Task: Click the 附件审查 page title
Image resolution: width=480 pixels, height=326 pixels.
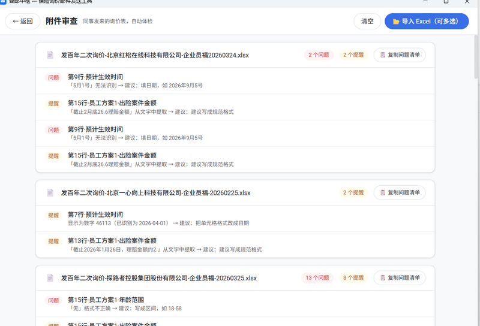Action: tap(62, 21)
